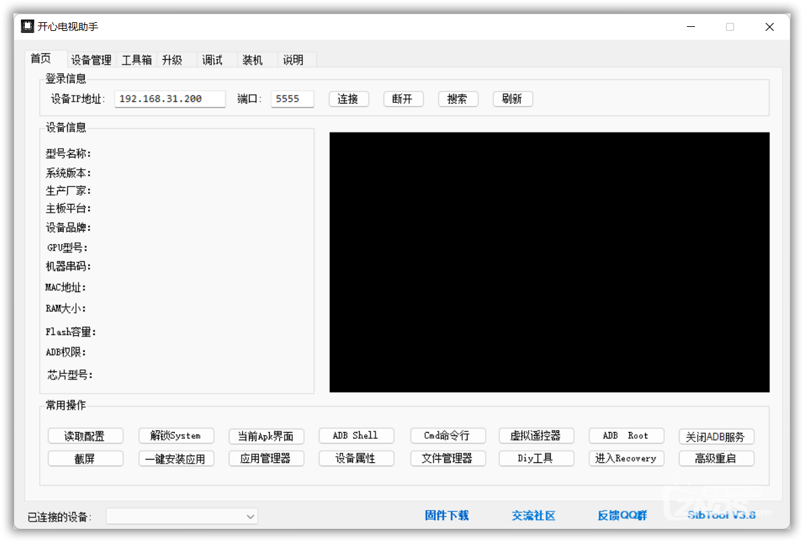Viewport: 804px width, 543px height.
Task: Click the 生产厂家 label
Action: (68, 190)
